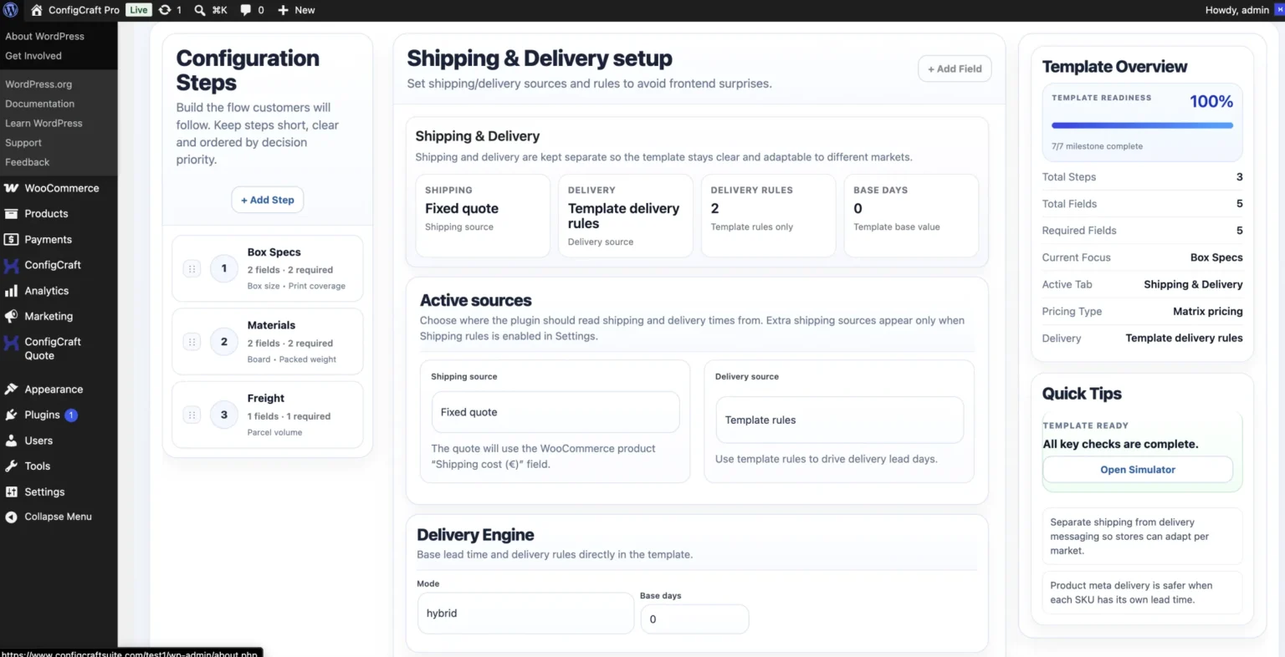Open the WordPress.org link
This screenshot has width=1285, height=657.
tap(38, 84)
